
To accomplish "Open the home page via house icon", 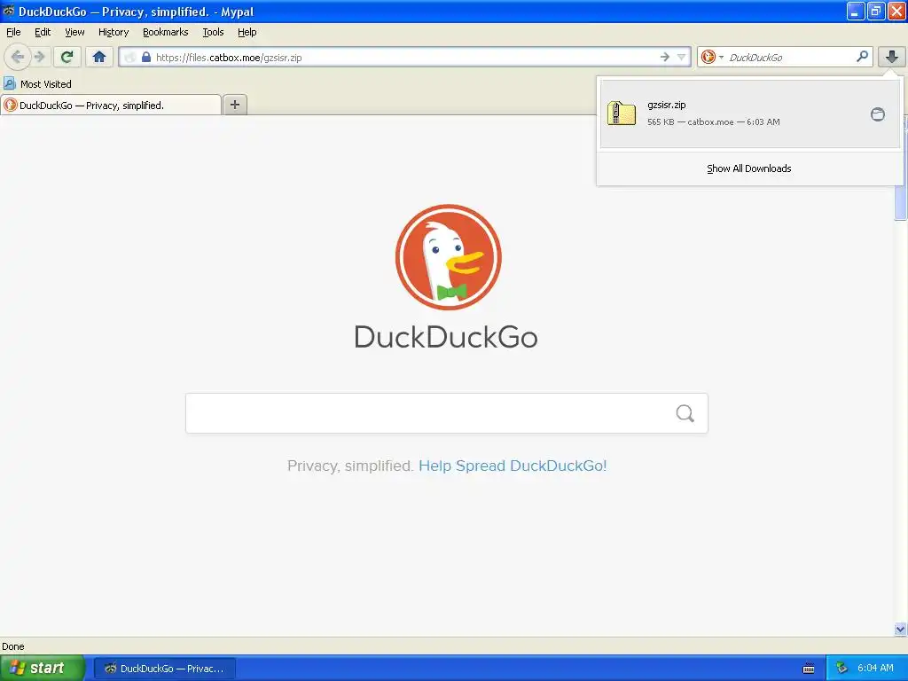I will tap(99, 57).
